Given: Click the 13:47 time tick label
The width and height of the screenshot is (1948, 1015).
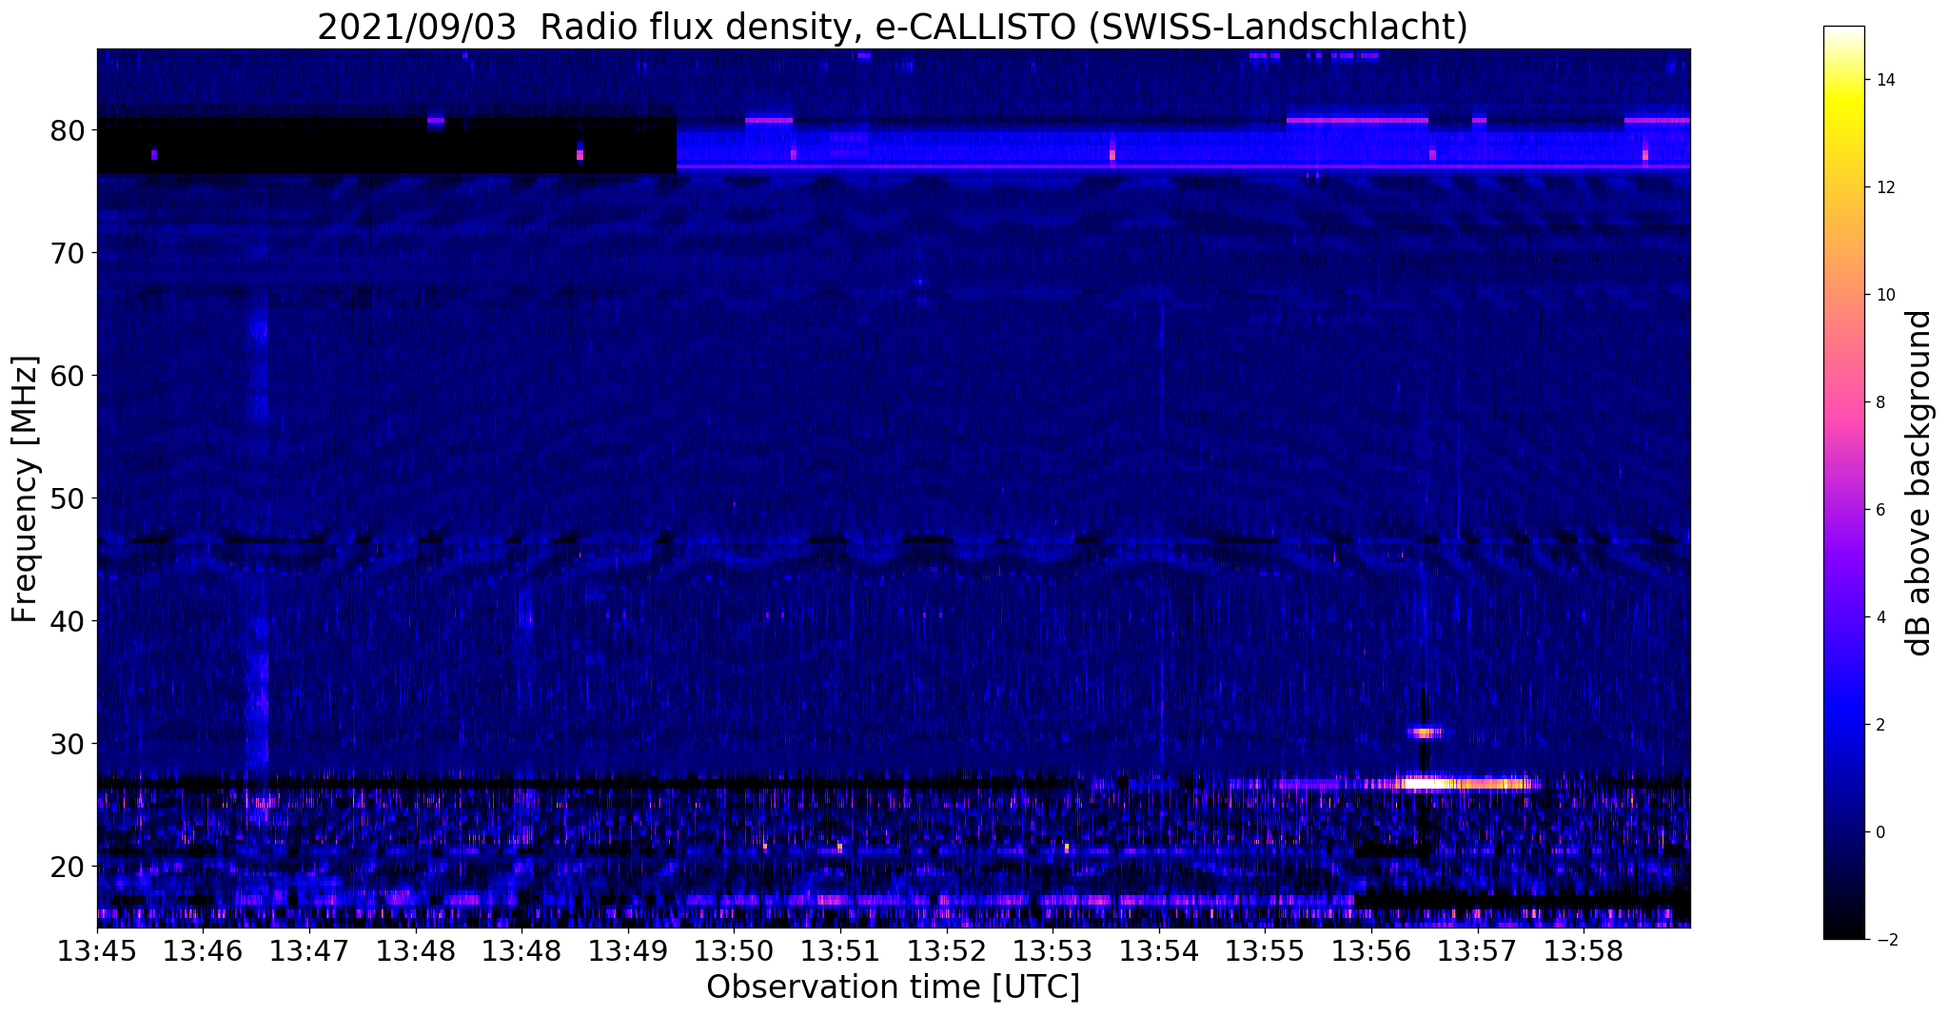Looking at the screenshot, I should pos(309,951).
